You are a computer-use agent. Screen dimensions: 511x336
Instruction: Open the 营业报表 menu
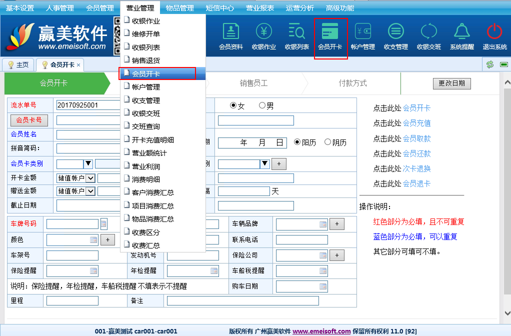tap(260, 8)
